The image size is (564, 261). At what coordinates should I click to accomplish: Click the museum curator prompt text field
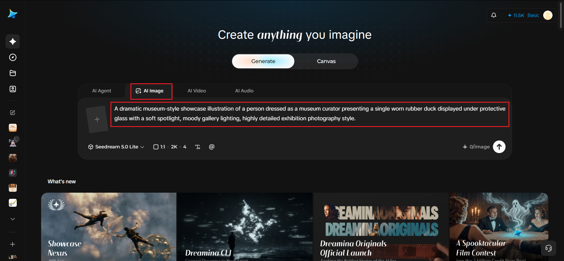click(310, 114)
